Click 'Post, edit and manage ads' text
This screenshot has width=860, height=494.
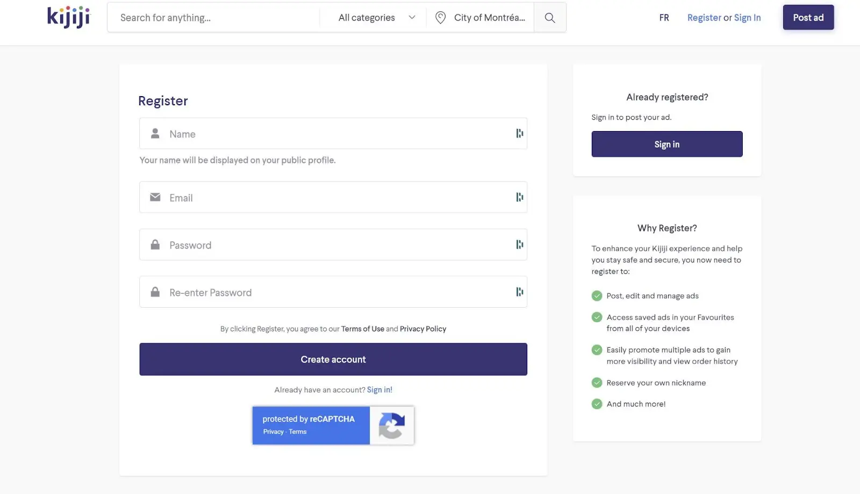(653, 296)
